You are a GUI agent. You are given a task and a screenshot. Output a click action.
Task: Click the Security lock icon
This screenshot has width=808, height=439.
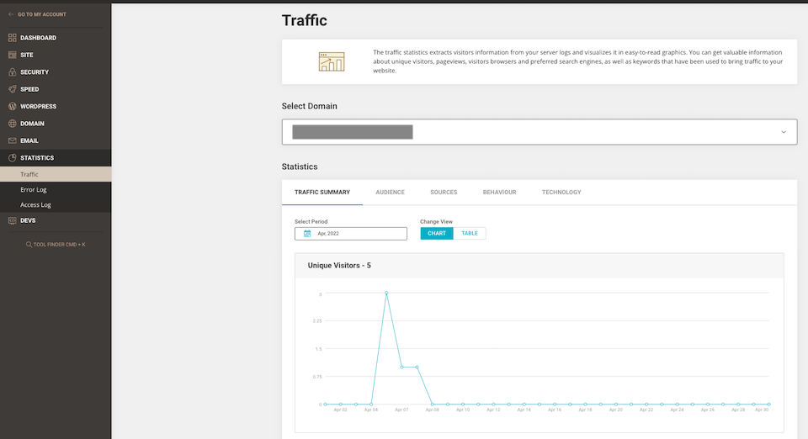click(x=13, y=72)
